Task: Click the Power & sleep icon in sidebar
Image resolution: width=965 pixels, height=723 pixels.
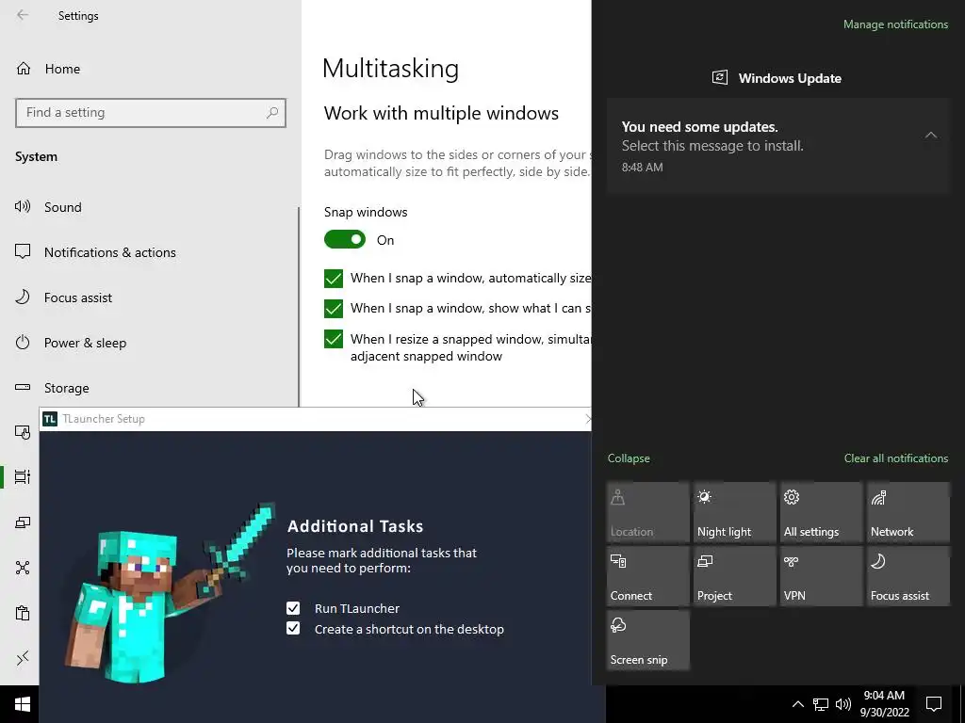Action: [x=23, y=342]
